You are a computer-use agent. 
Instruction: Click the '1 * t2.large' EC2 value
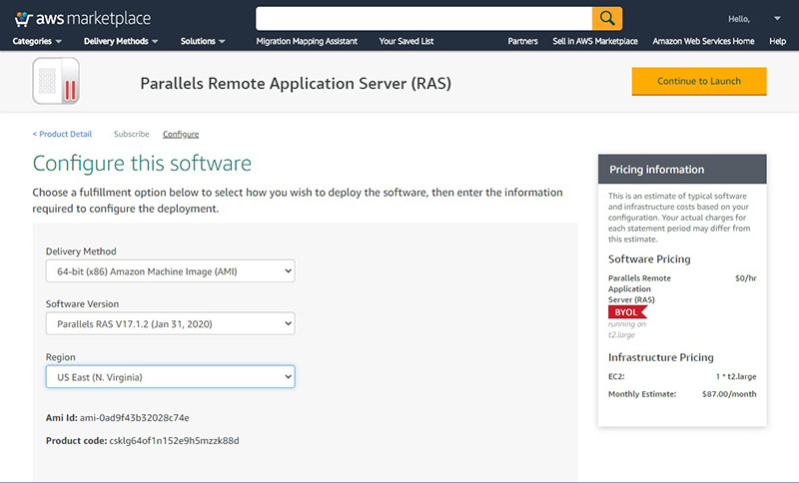tap(736, 376)
